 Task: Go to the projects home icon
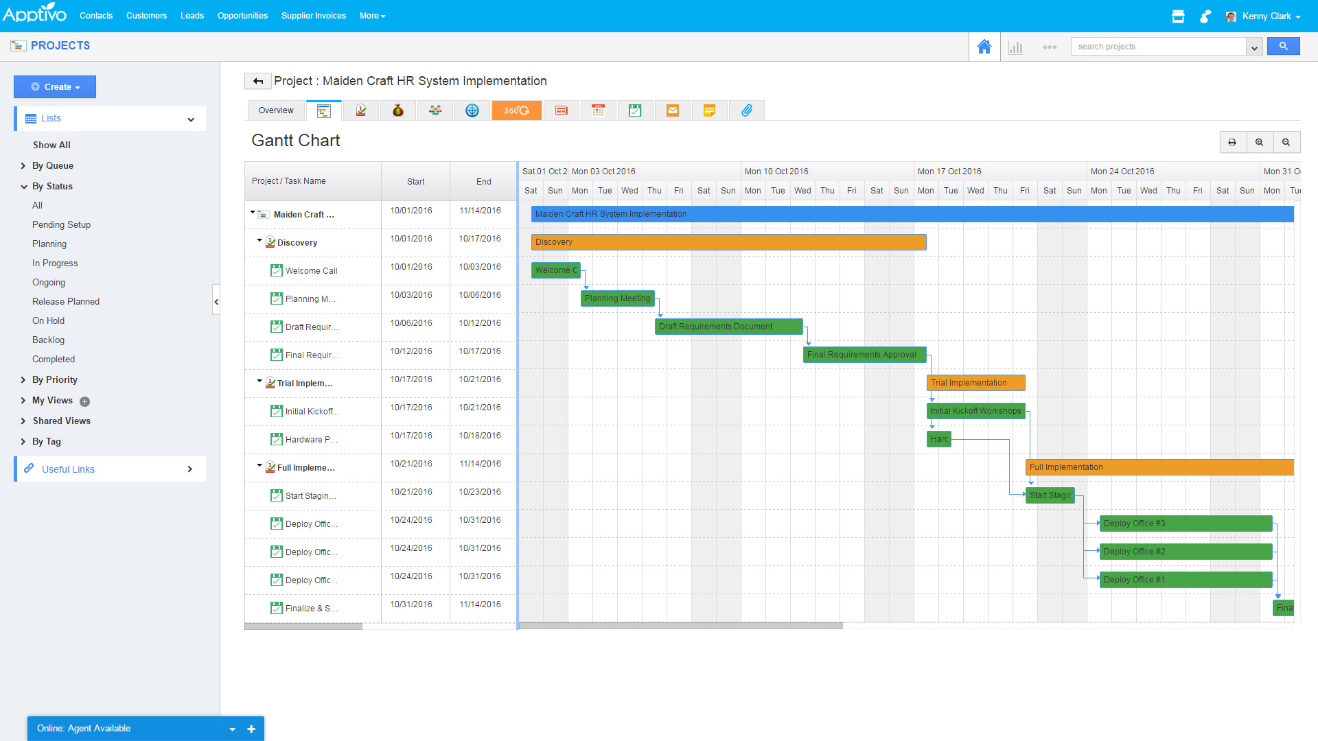pos(984,47)
